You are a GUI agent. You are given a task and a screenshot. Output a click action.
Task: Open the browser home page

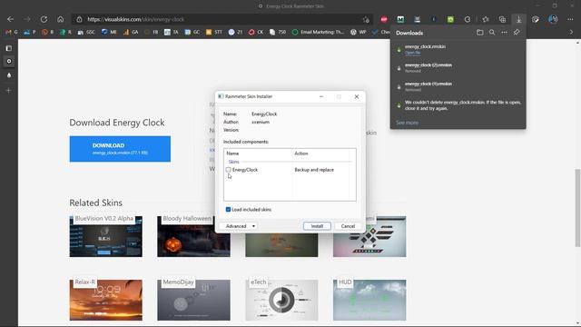coord(61,19)
